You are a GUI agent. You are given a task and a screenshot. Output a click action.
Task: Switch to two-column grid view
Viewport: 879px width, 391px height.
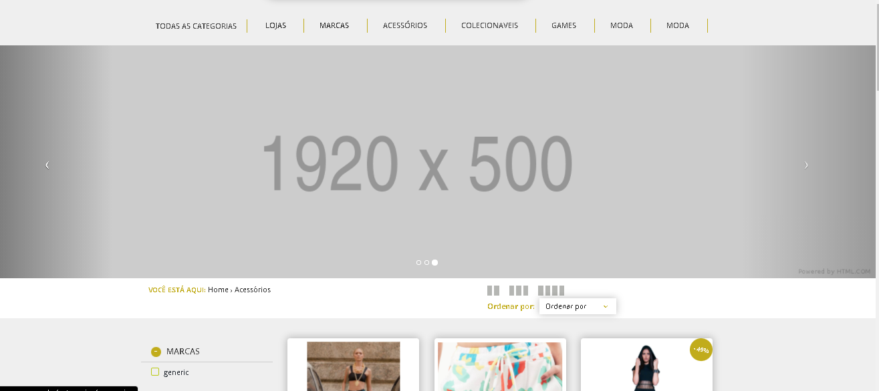[493, 290]
